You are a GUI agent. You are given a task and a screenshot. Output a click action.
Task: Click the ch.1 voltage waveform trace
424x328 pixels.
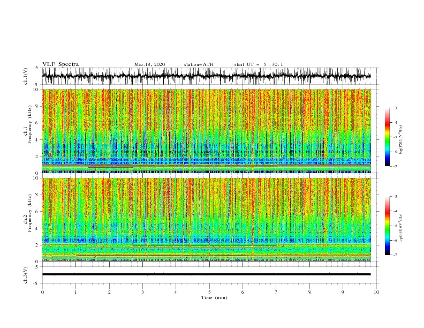[x=206, y=76]
